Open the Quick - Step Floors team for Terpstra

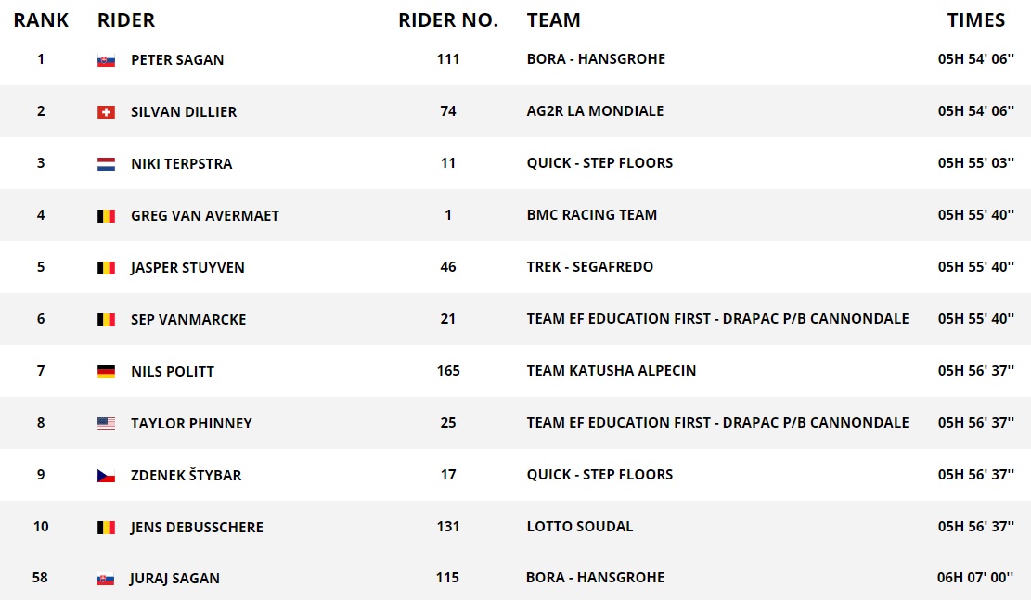click(599, 163)
